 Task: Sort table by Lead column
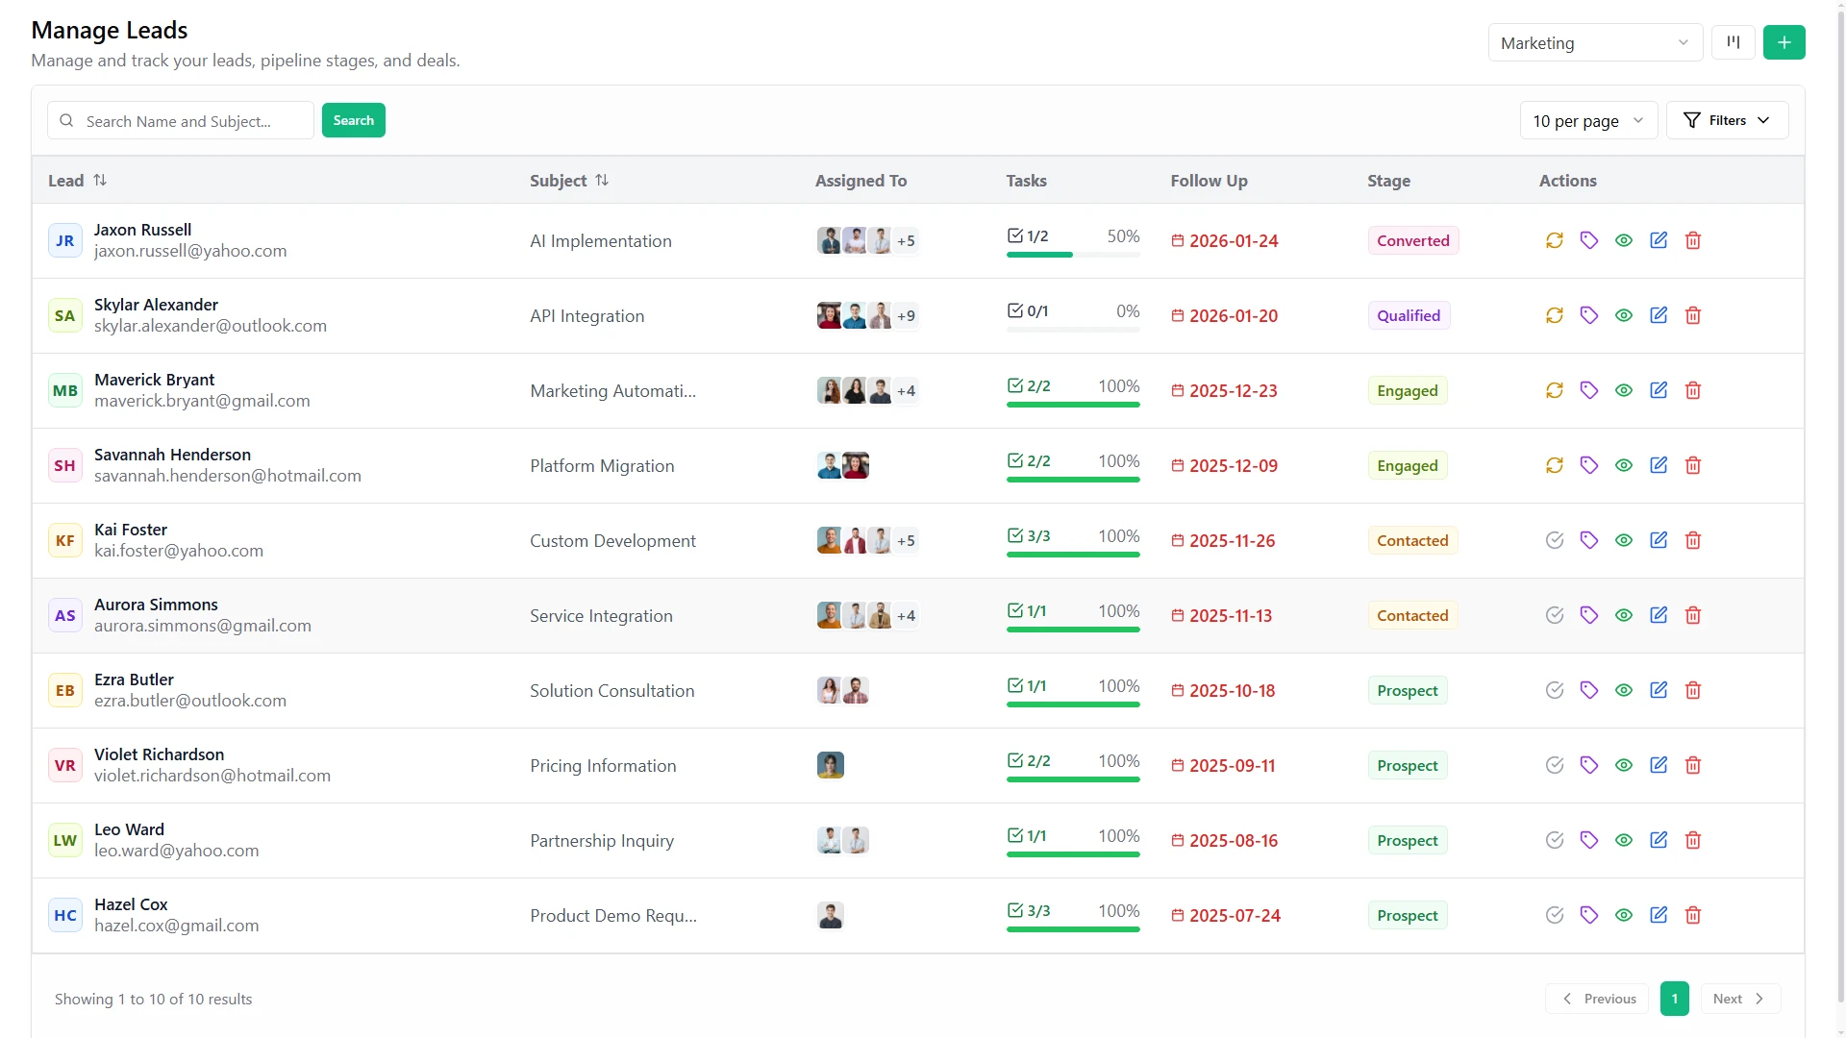pos(78,181)
